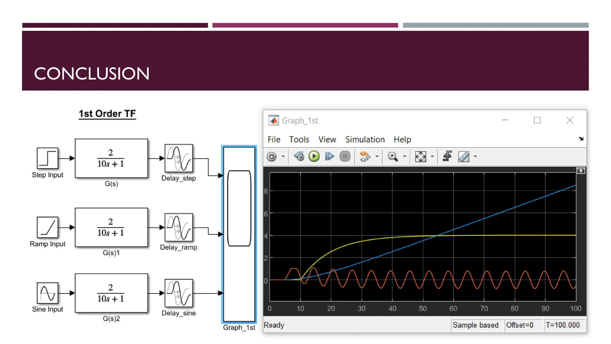Open scope Configuration Properties gear
The width and height of the screenshot is (611, 344).
tap(271, 156)
